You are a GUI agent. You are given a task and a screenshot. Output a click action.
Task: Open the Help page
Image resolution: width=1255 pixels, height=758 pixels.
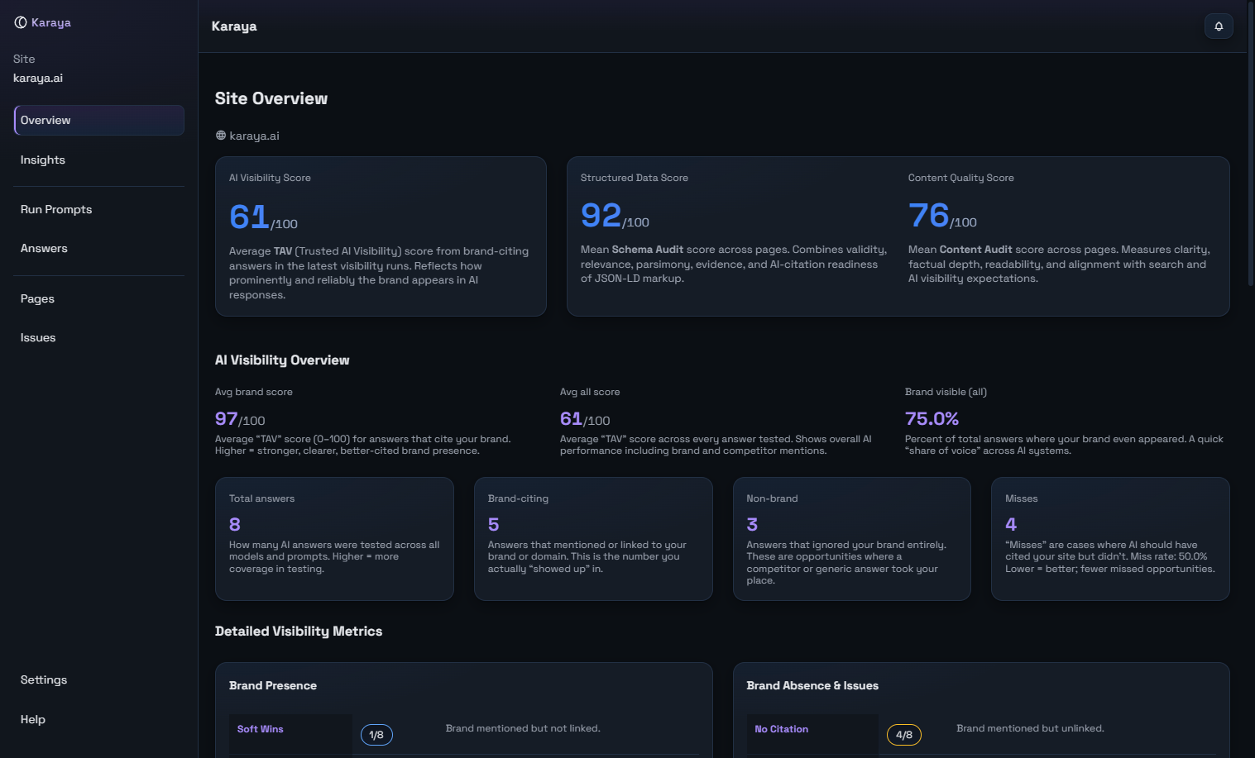[33, 720]
